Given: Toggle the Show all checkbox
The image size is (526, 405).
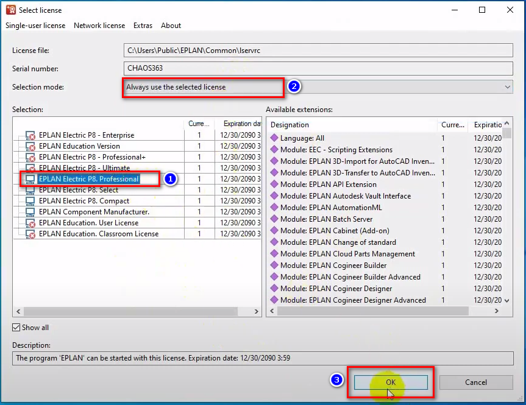Looking at the screenshot, I should point(16,328).
